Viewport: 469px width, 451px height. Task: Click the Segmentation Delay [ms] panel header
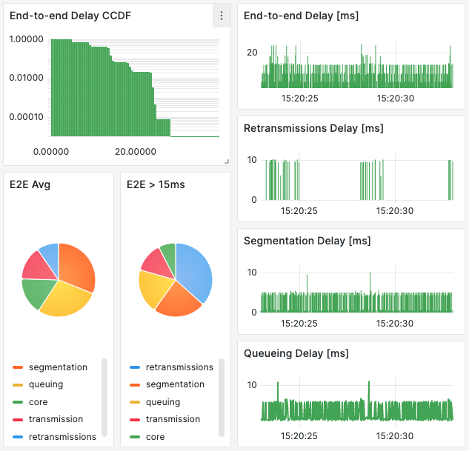tap(307, 241)
